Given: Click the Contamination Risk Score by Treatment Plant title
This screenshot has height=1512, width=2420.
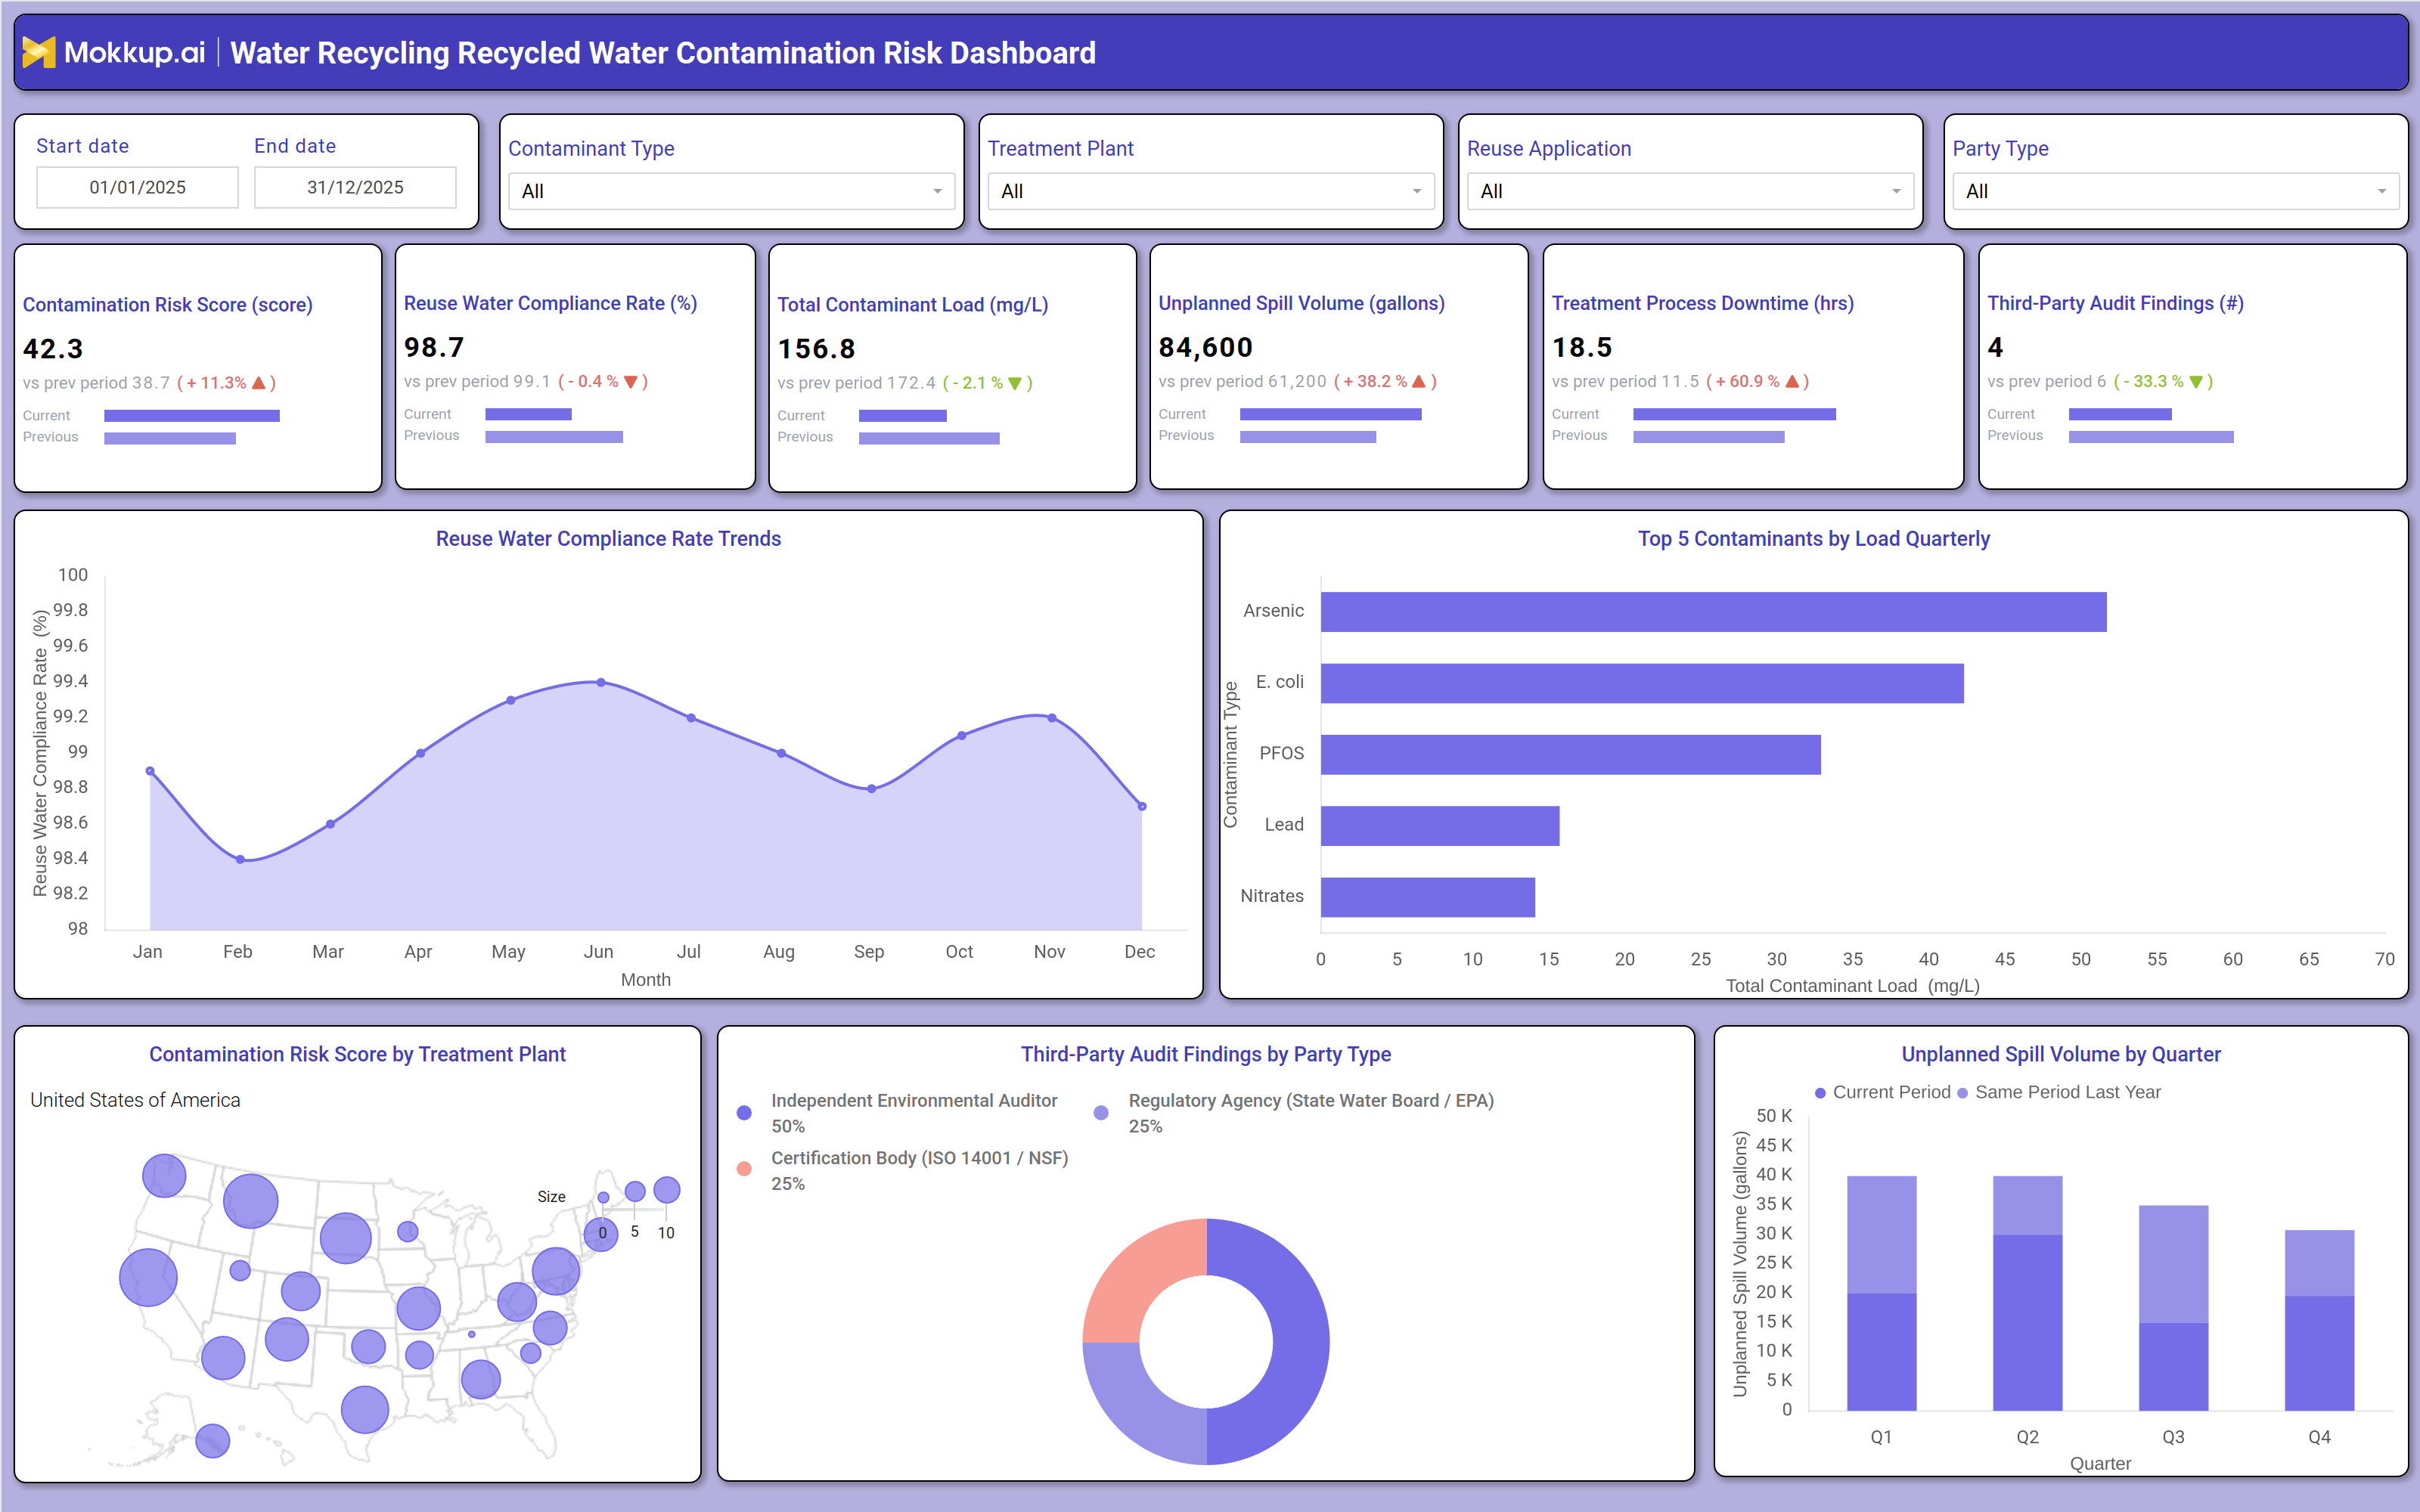Looking at the screenshot, I should point(357,1054).
